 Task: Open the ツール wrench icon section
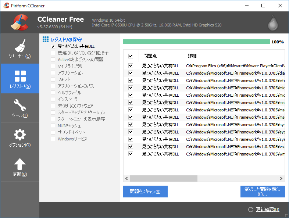click(20, 108)
